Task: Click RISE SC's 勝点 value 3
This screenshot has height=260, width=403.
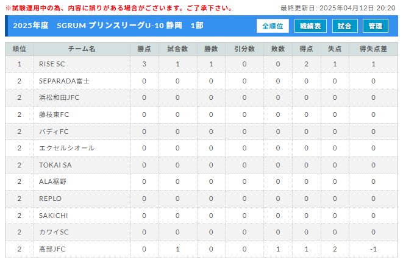Action: pyautogui.click(x=144, y=64)
